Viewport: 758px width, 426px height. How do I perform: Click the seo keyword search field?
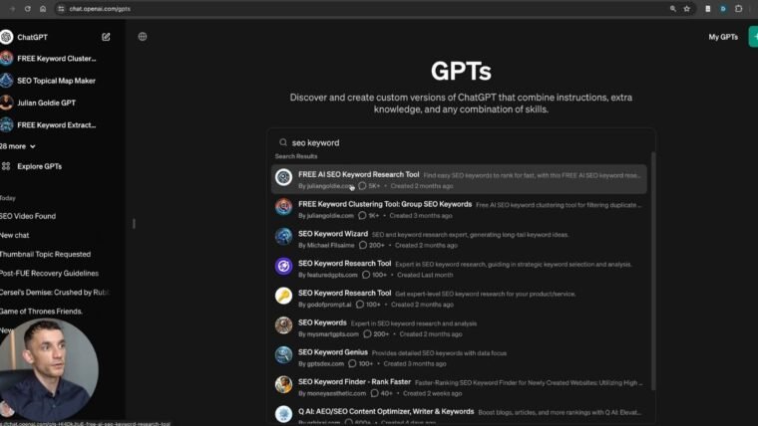(x=461, y=142)
